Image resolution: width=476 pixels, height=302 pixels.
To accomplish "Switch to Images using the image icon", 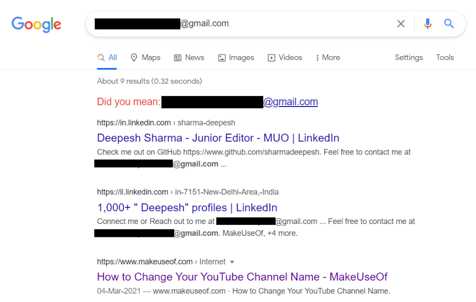I will pyautogui.click(x=222, y=57).
